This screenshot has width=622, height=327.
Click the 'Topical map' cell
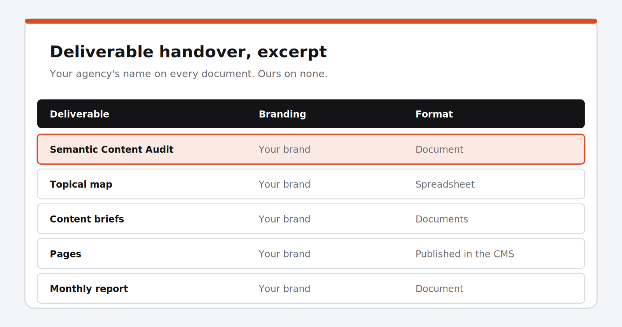[81, 184]
